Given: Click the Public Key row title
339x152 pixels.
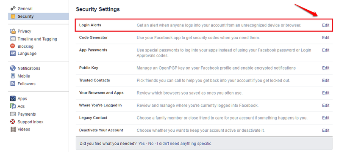Looking at the screenshot, I should 89,68.
